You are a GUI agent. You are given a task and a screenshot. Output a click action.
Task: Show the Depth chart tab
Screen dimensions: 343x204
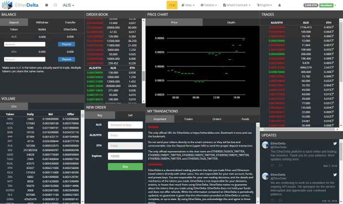231,22
